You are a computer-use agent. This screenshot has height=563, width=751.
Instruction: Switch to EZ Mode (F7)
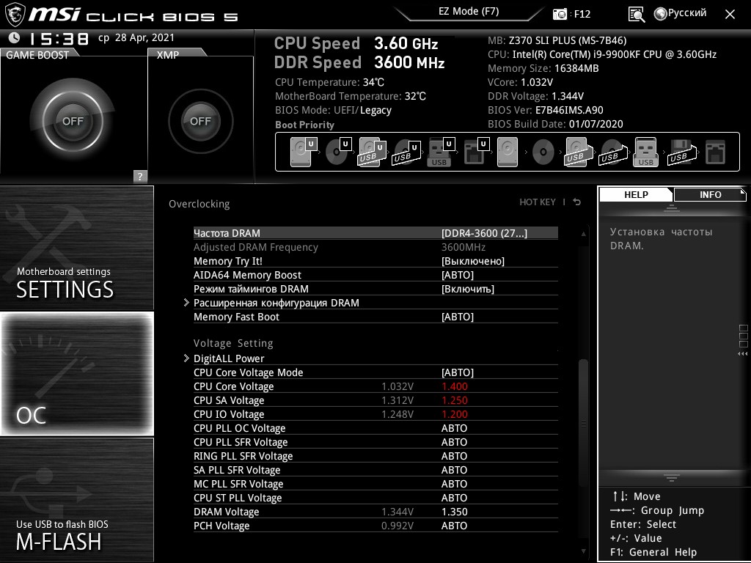pos(469,12)
